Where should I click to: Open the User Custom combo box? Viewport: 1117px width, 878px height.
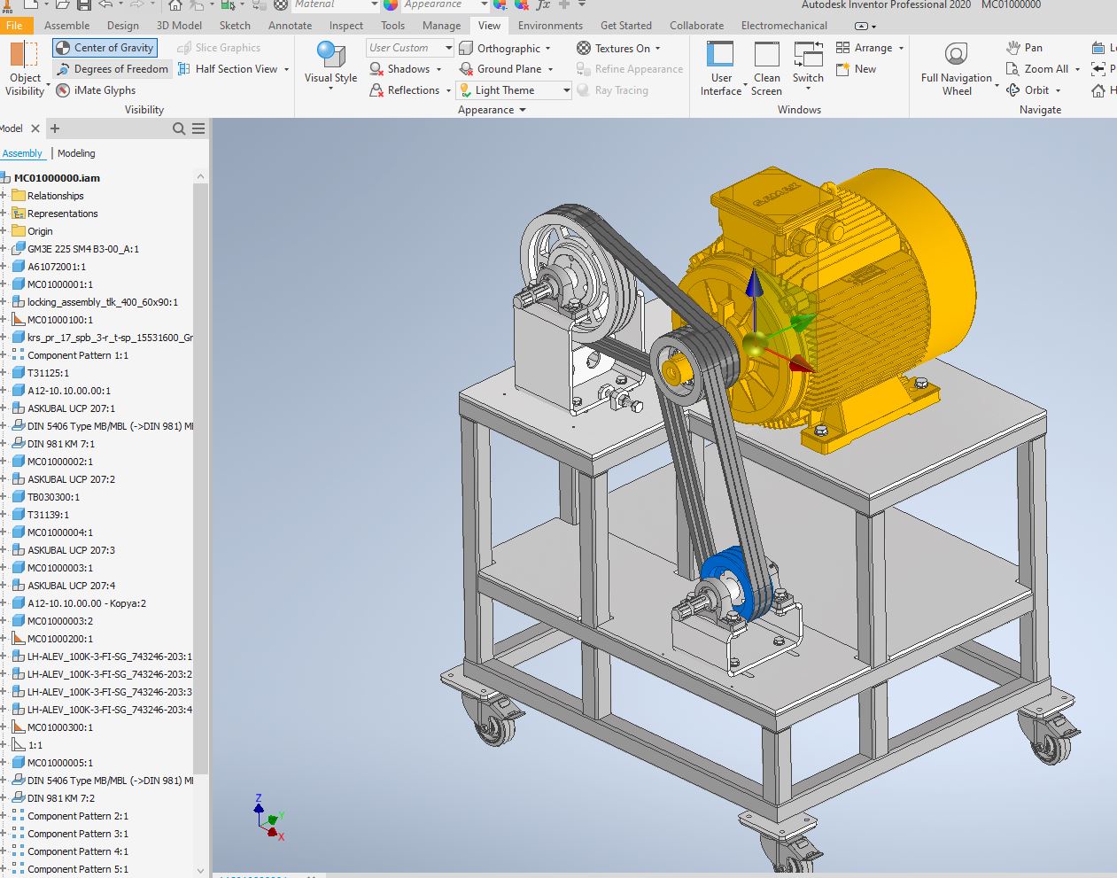click(410, 48)
